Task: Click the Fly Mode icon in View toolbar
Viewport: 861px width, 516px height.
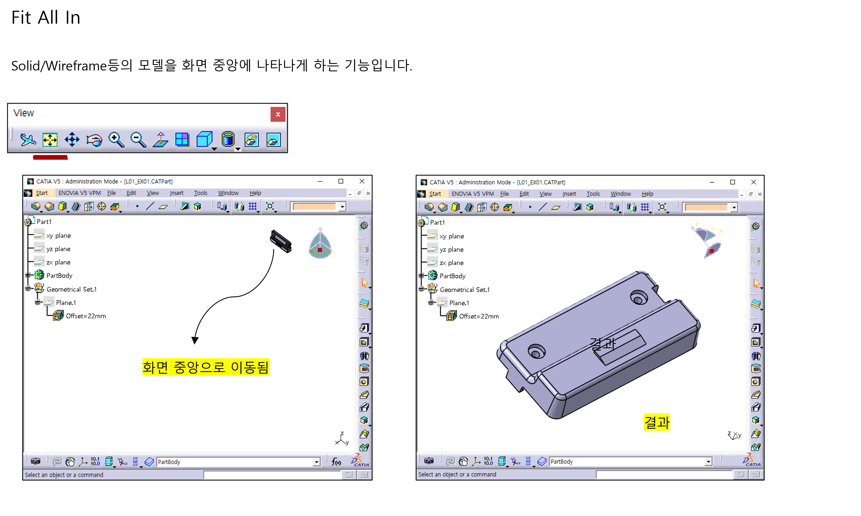Action: tap(28, 140)
